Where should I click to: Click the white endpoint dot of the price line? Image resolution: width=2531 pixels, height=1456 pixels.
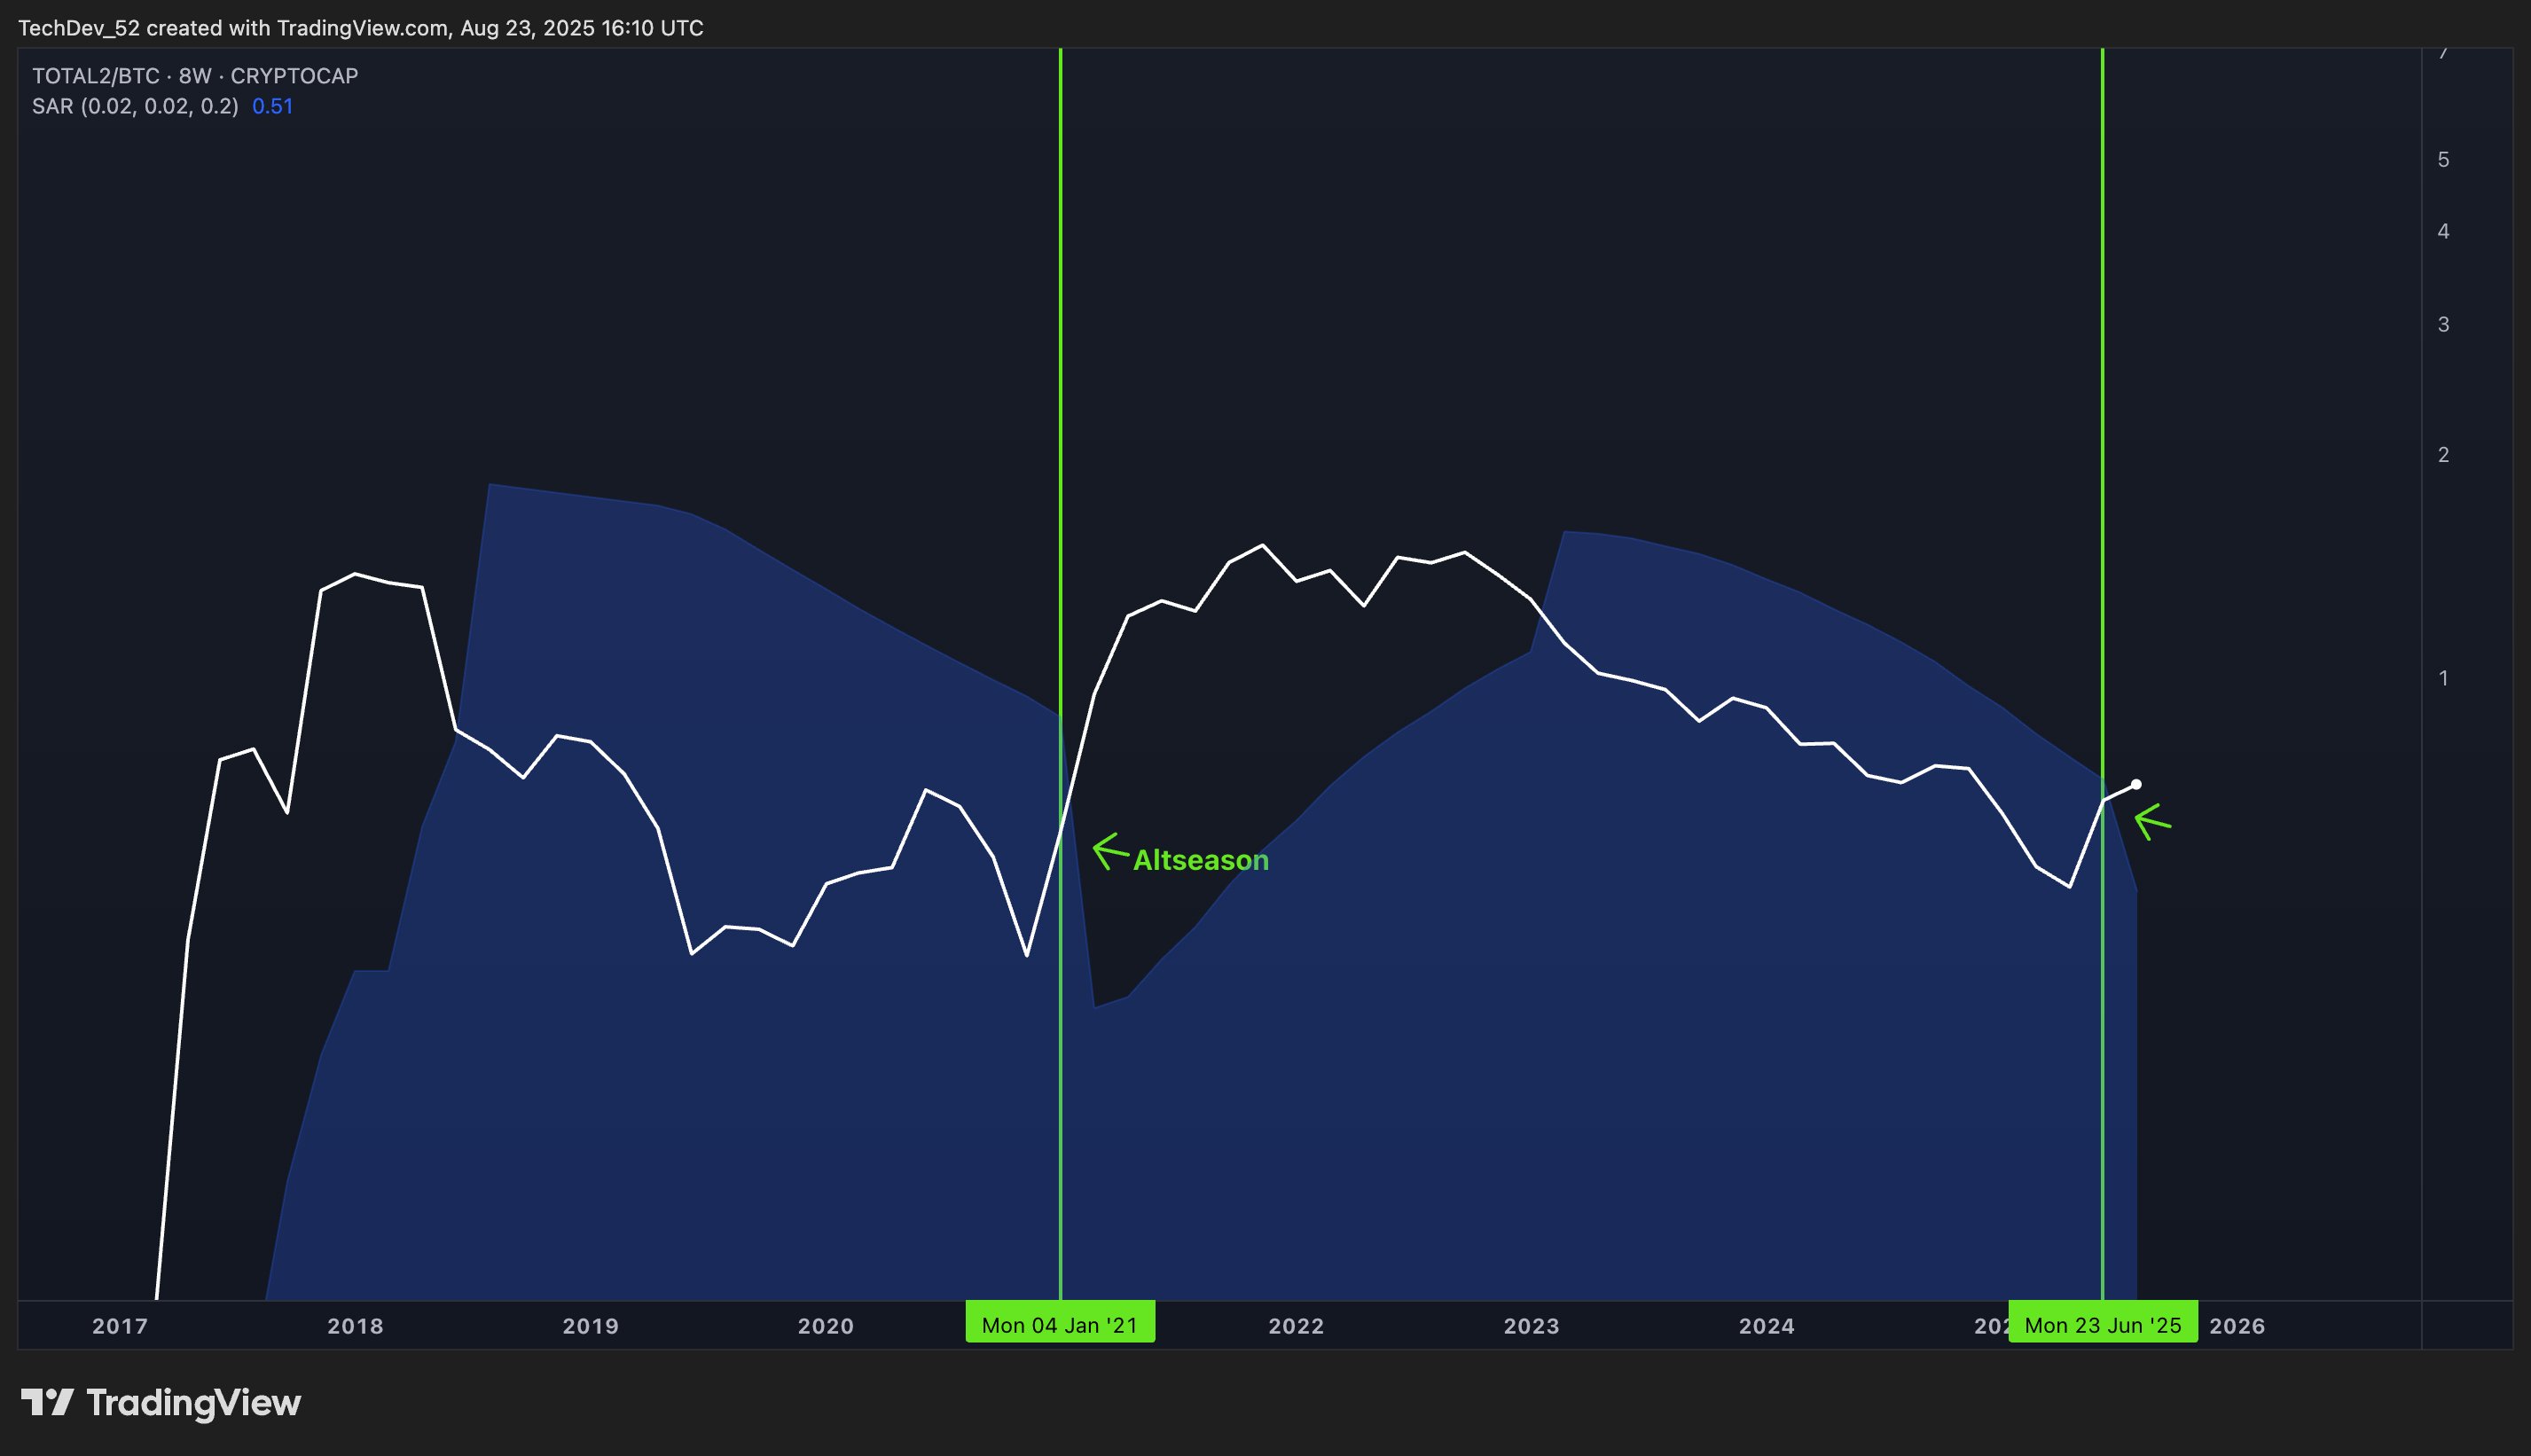pos(2136,785)
